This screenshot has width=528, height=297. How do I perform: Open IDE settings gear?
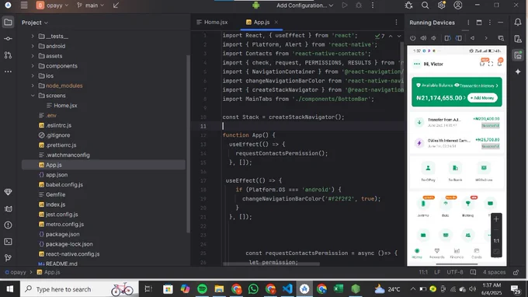[x=442, y=5]
